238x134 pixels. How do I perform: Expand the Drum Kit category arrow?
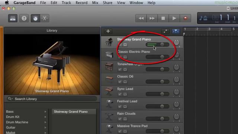[45, 117]
